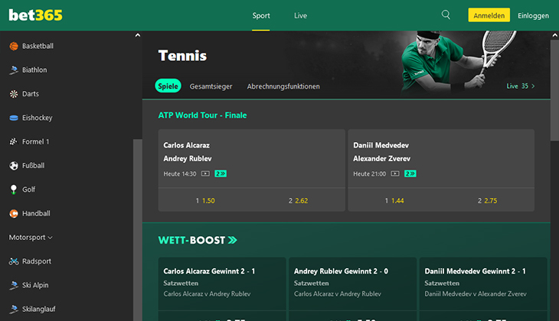Image resolution: width=559 pixels, height=321 pixels.
Task: Bet on Alcaraz at odds 1.50
Action: pos(205,201)
